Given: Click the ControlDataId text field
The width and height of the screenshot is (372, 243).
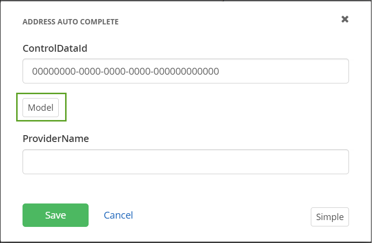Looking at the screenshot, I should tap(186, 71).
